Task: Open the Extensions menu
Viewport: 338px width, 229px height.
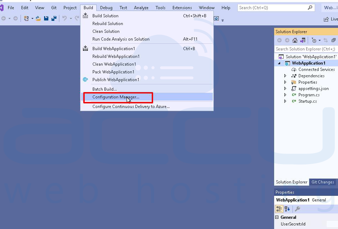Action: point(182,8)
